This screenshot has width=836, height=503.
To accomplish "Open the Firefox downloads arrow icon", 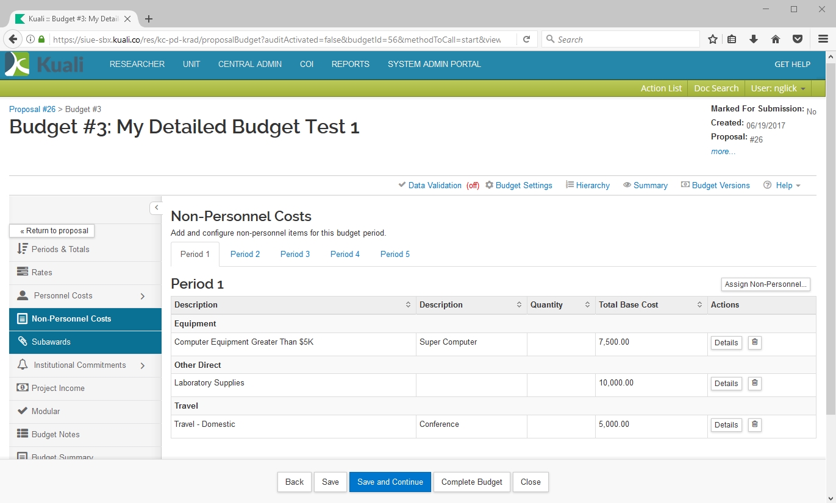I will [x=754, y=40].
